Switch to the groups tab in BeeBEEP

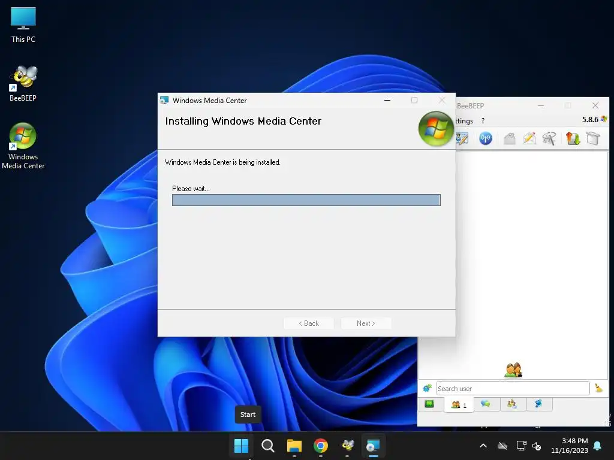click(512, 404)
